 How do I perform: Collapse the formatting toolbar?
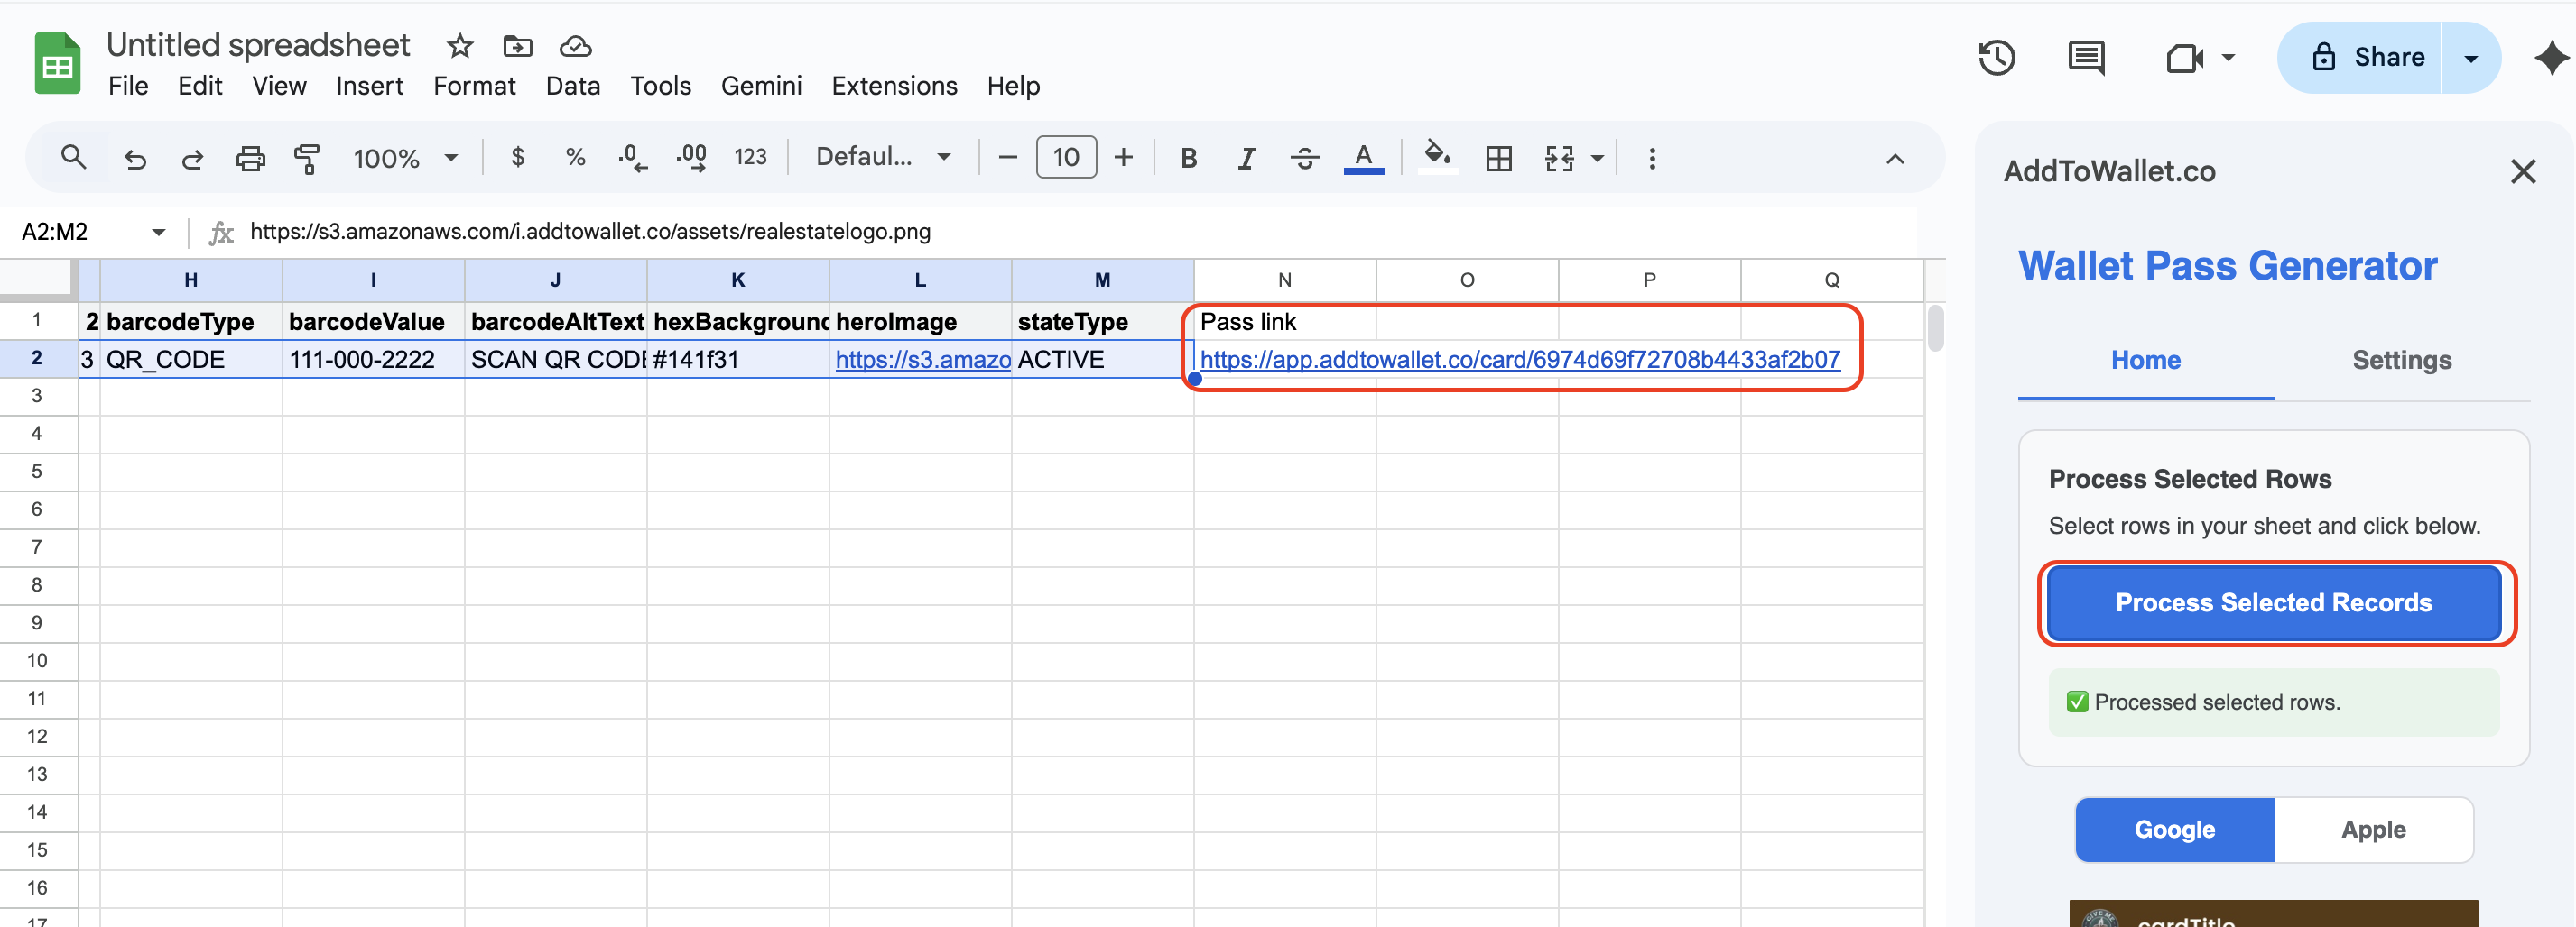pos(1894,158)
